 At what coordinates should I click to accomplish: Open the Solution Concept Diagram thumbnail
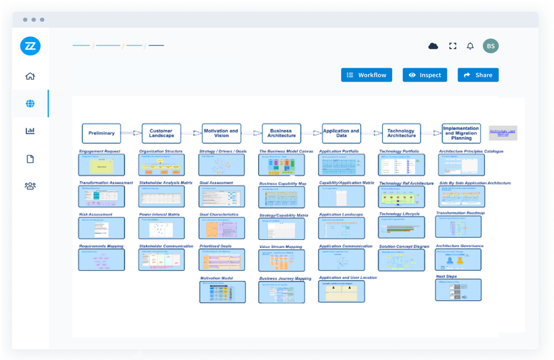[402, 260]
